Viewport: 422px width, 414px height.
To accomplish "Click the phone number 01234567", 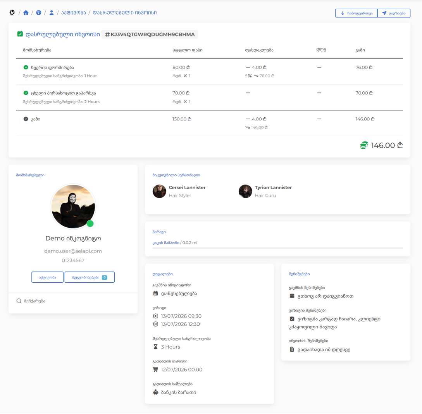I will pos(73,260).
